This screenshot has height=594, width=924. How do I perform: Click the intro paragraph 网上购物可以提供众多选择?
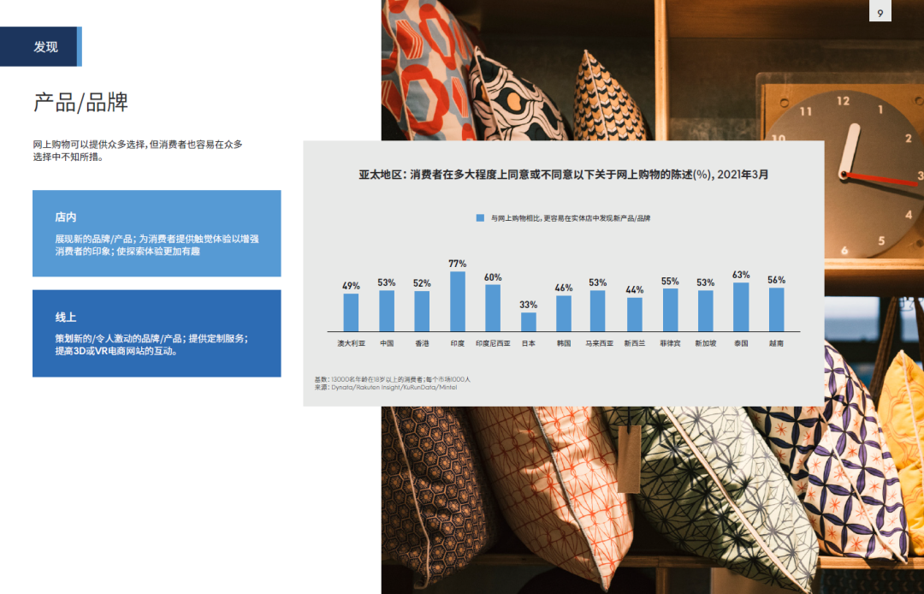tap(138, 151)
